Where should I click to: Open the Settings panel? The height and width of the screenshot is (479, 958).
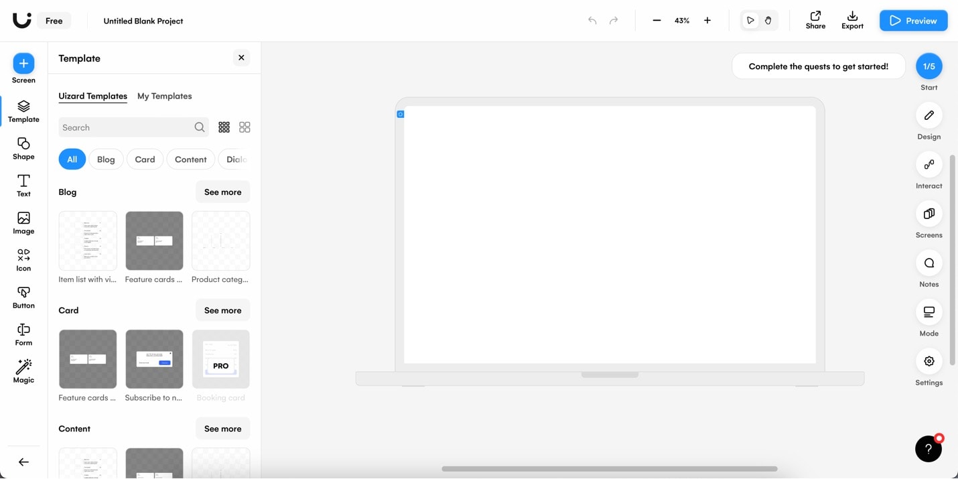pos(929,362)
